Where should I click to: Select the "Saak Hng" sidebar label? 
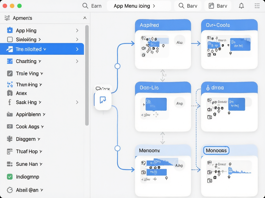click(26, 102)
